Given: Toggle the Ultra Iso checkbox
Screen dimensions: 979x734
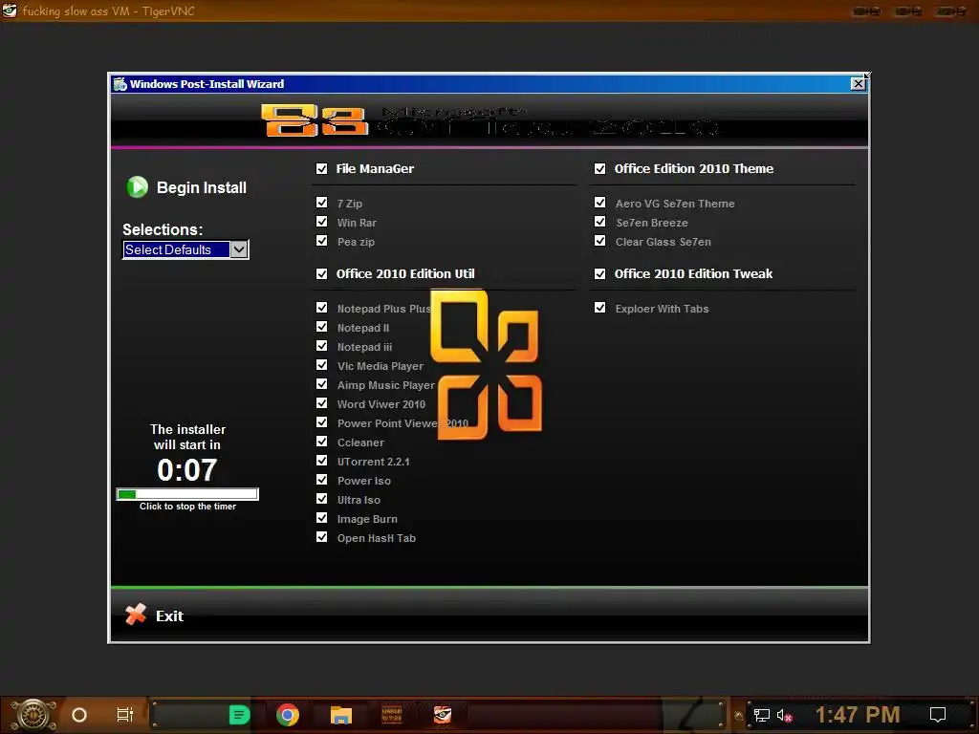Looking at the screenshot, I should [321, 499].
